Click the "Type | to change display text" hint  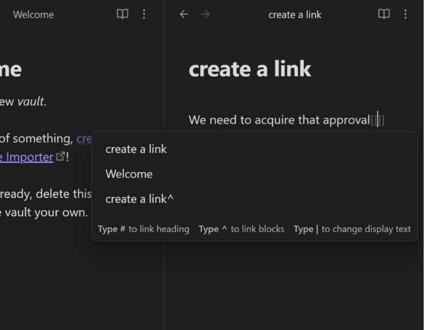click(352, 229)
